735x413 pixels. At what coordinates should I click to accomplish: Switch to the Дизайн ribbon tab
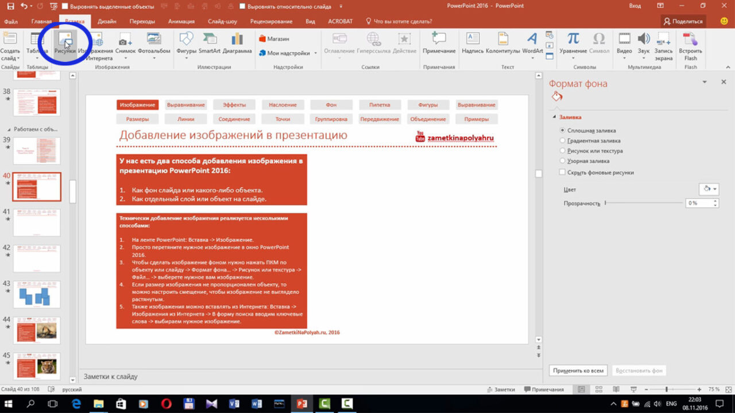107,21
